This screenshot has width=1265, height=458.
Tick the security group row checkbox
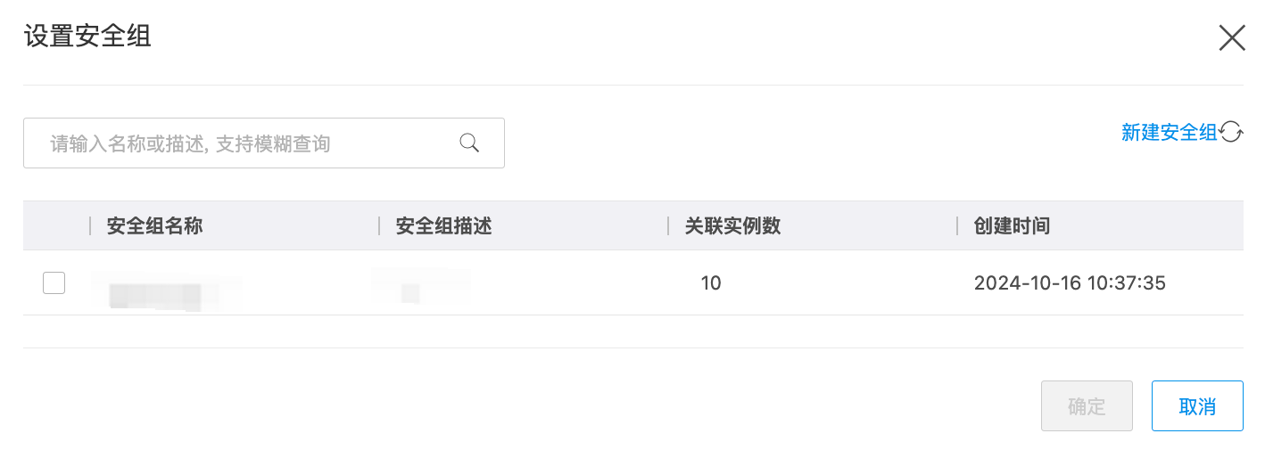tap(54, 283)
